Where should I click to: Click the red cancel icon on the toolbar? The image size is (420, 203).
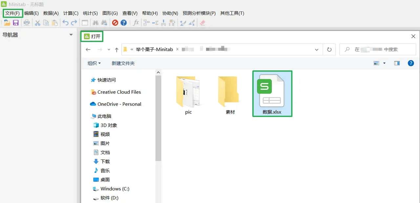point(115,23)
